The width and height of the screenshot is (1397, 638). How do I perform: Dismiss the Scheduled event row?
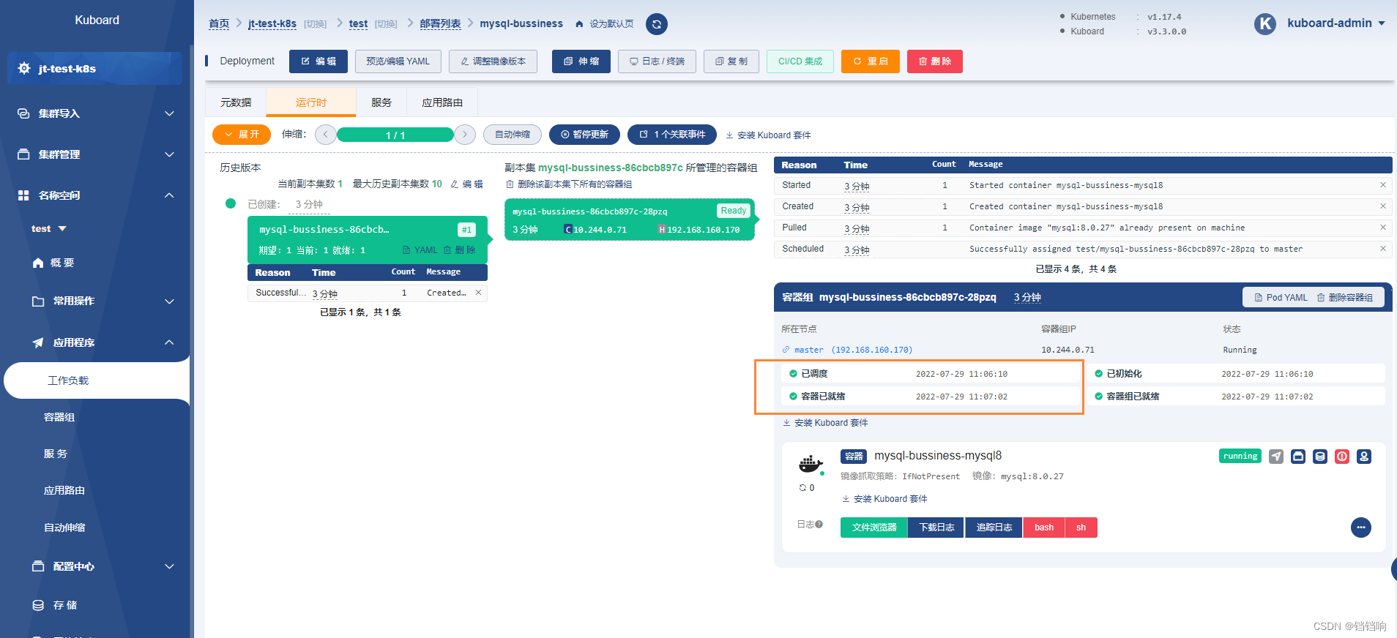(1383, 249)
